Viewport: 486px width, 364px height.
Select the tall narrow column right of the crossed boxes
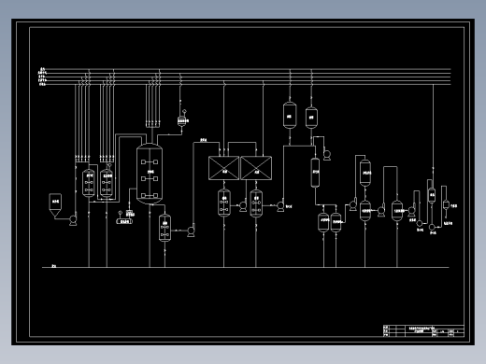(315, 173)
